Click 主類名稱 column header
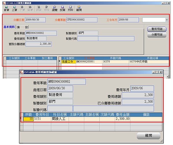The height and width of the screenshot is (145, 173). point(92,115)
